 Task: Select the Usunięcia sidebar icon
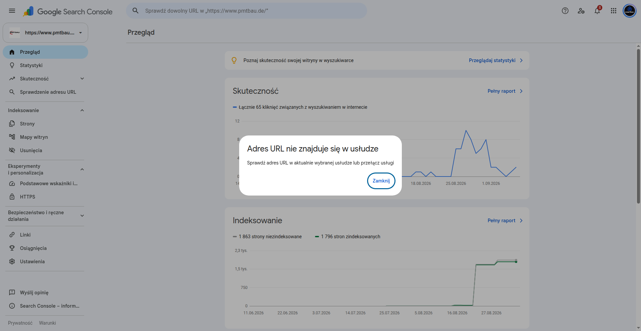[12, 150]
